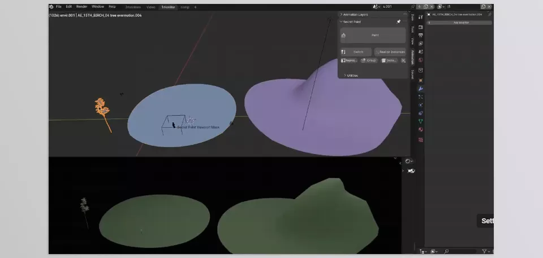Open the File menu
This screenshot has height=258, width=543.
[59, 7]
